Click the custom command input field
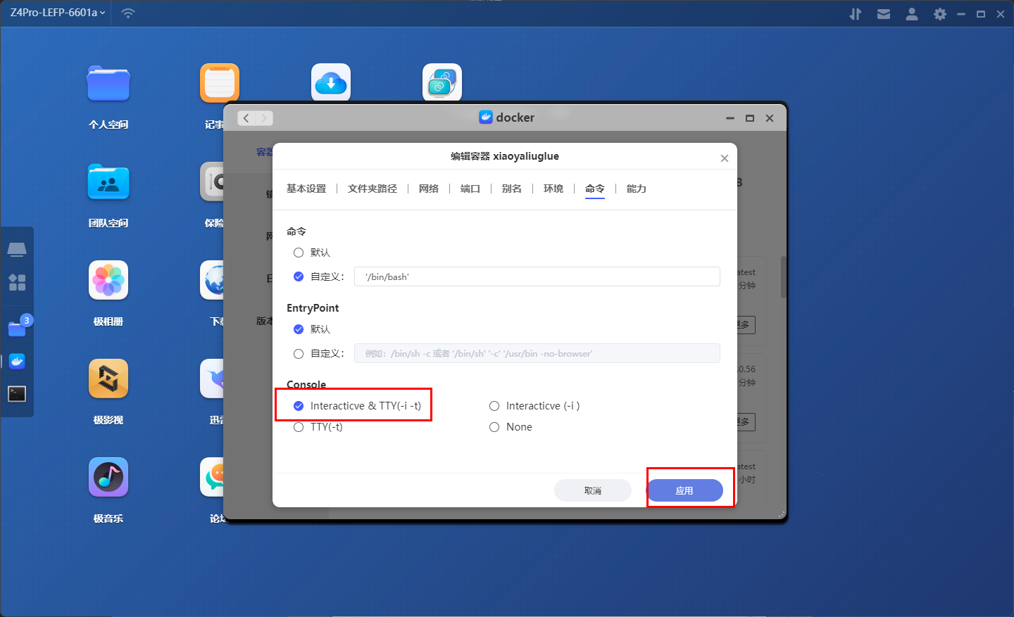The height and width of the screenshot is (617, 1014). tap(537, 276)
